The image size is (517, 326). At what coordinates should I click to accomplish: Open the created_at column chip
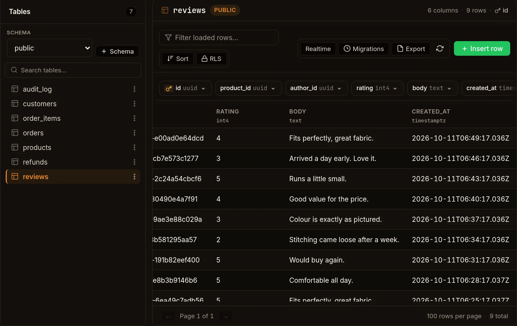pos(489,88)
